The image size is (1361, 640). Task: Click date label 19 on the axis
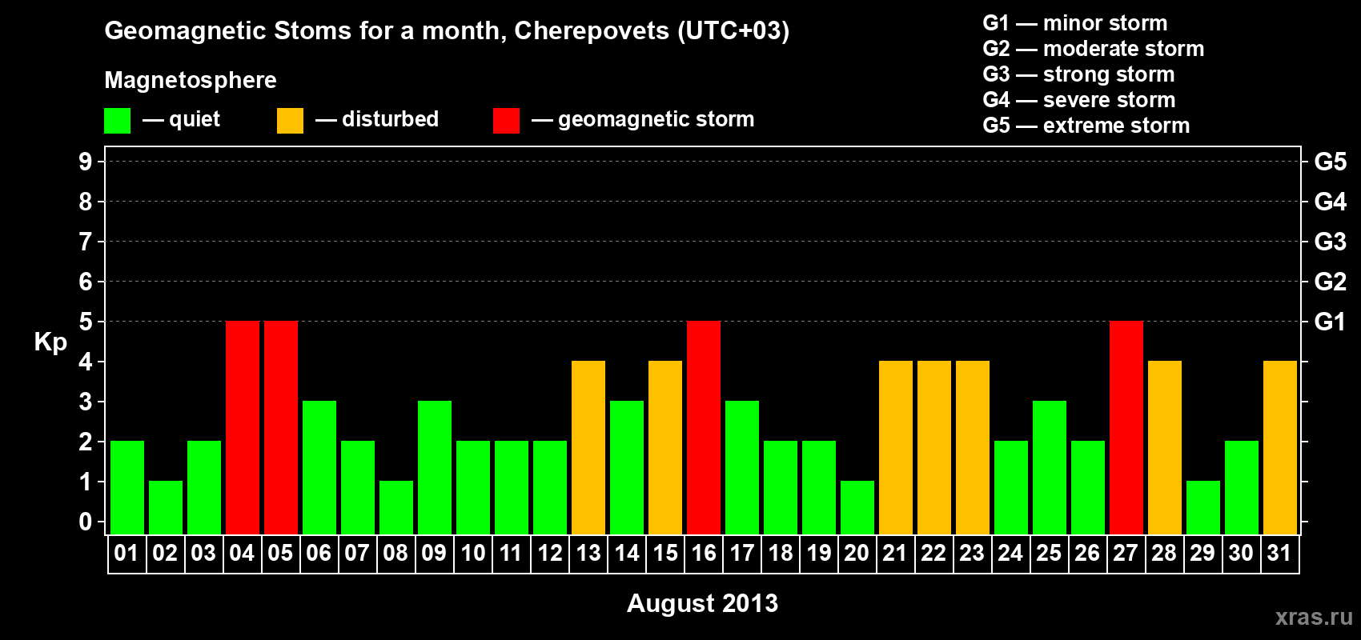coord(819,554)
